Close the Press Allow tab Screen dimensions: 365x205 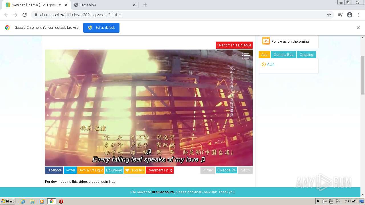[x=134, y=5]
